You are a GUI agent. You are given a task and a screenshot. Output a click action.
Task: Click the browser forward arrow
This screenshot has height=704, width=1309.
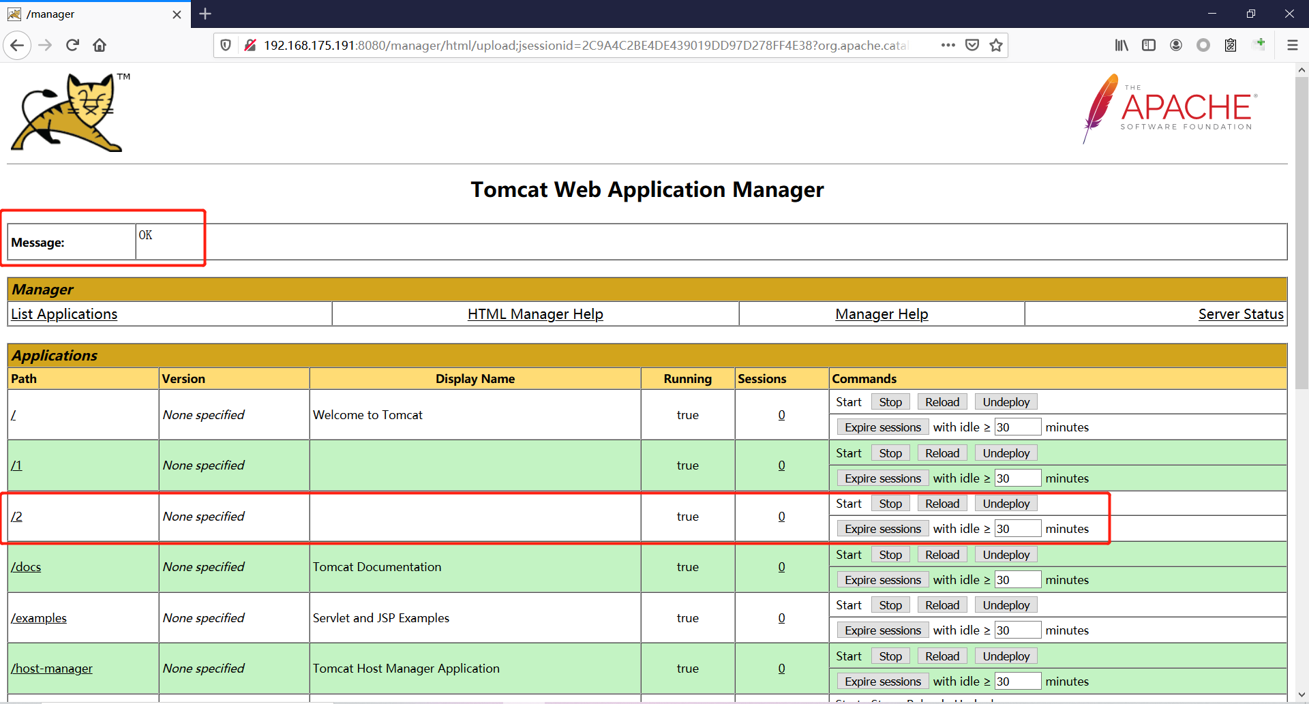45,46
